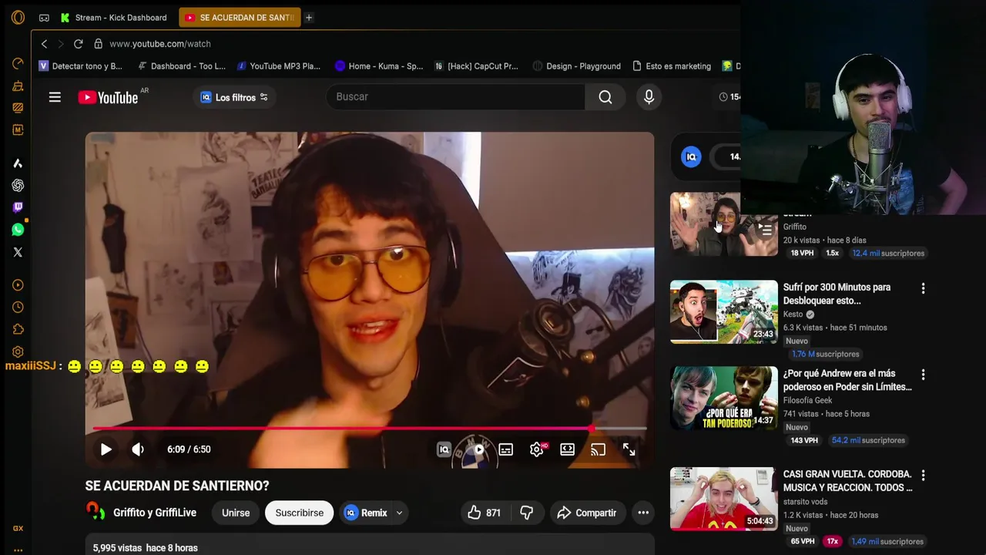Expand the Remix dropdown arrow
The image size is (986, 555).
pyautogui.click(x=399, y=513)
